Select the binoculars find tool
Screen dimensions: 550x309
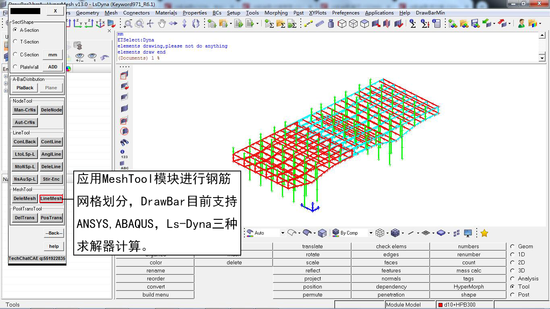(124, 142)
